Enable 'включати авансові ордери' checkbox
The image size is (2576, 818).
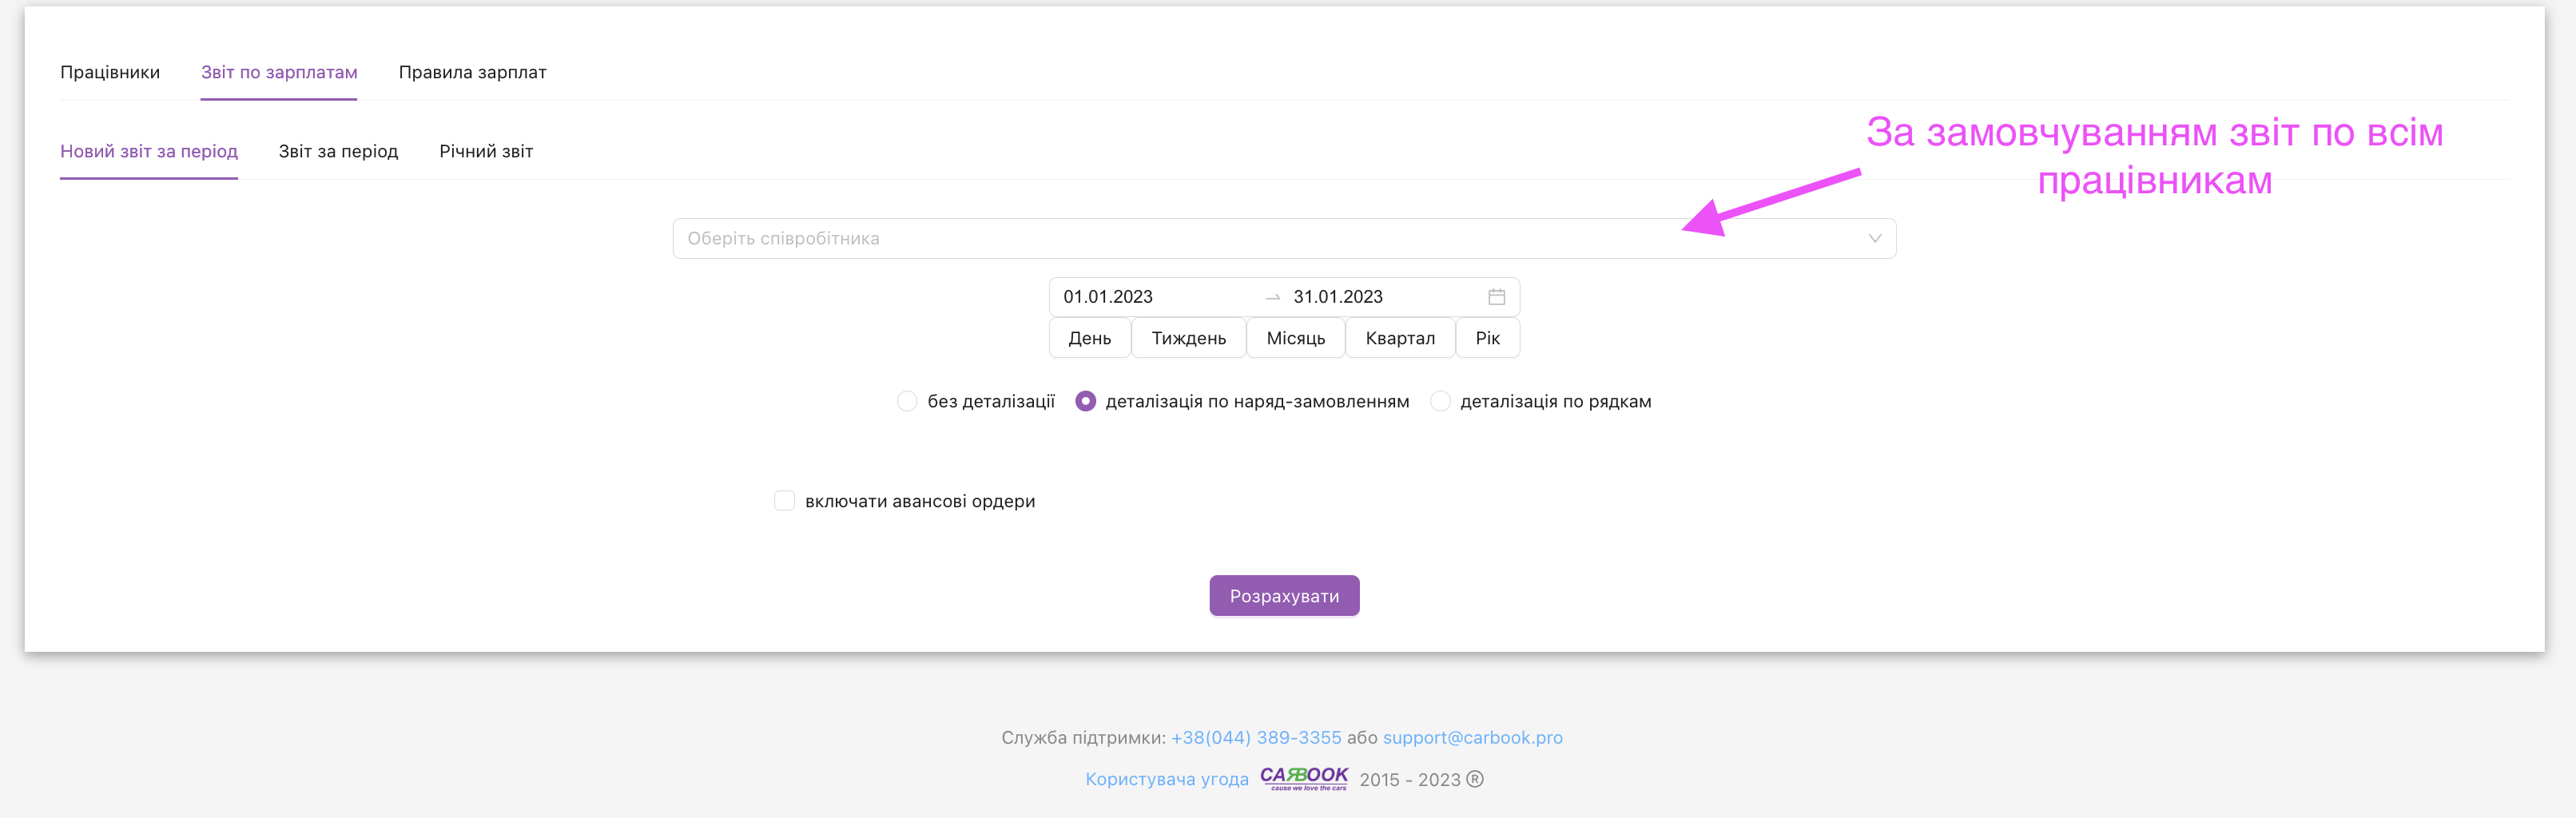pos(785,501)
